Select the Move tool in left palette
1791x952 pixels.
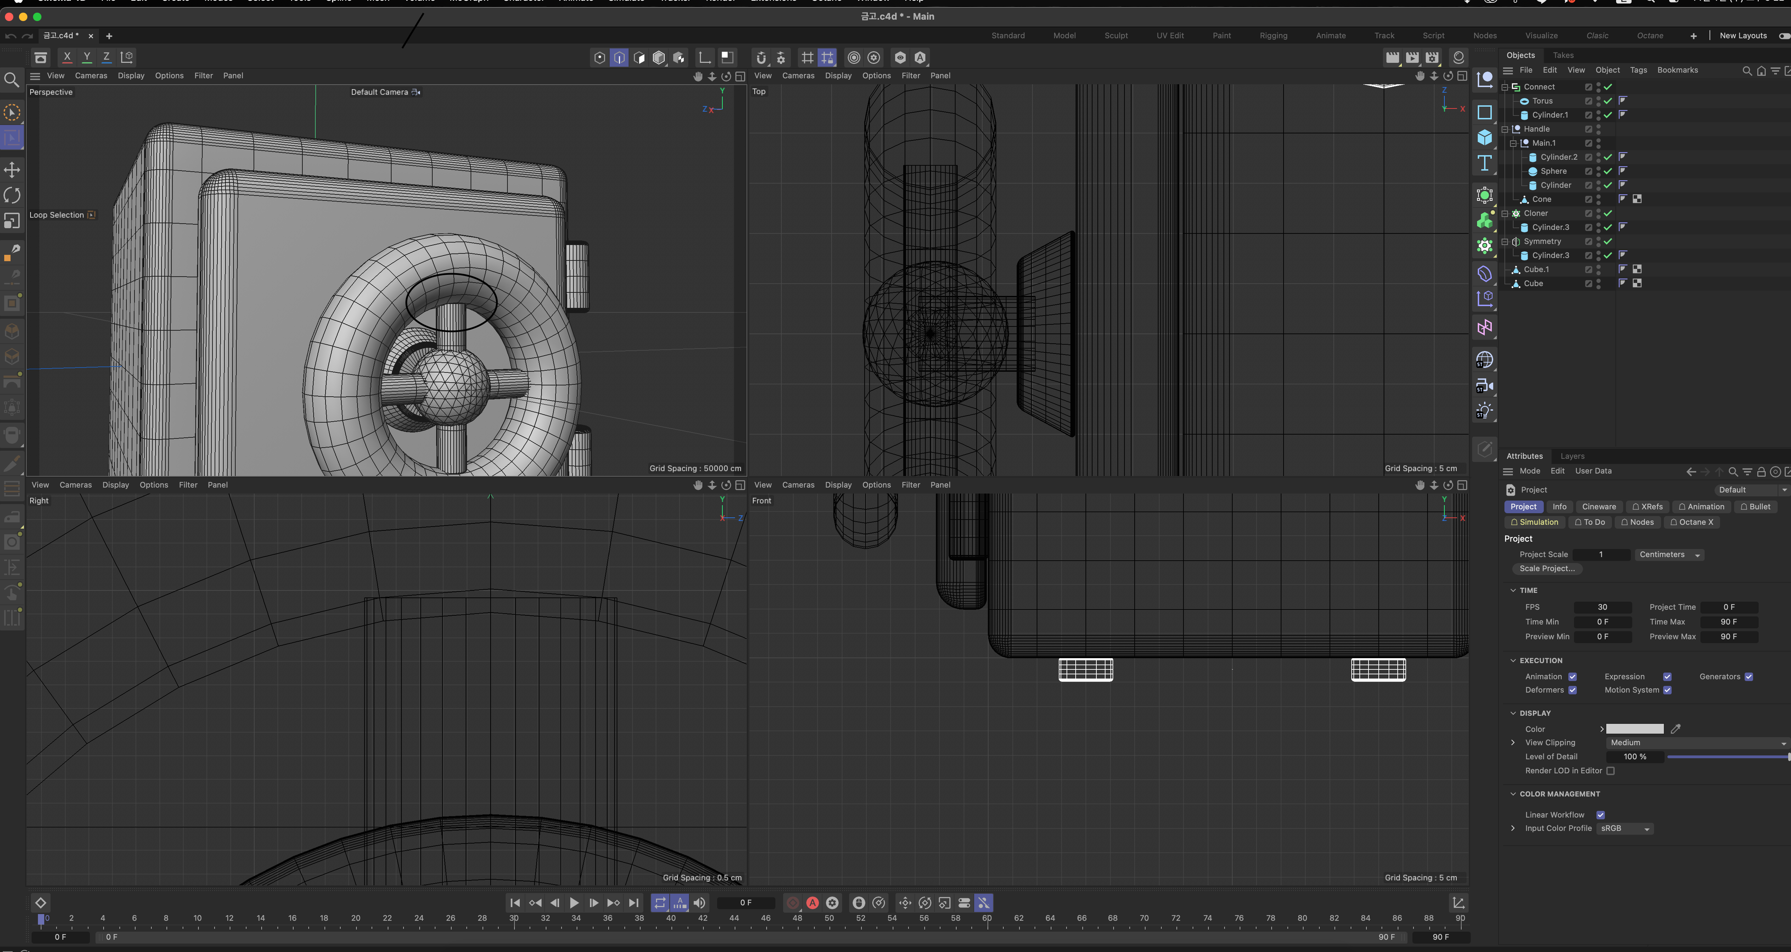(12, 170)
